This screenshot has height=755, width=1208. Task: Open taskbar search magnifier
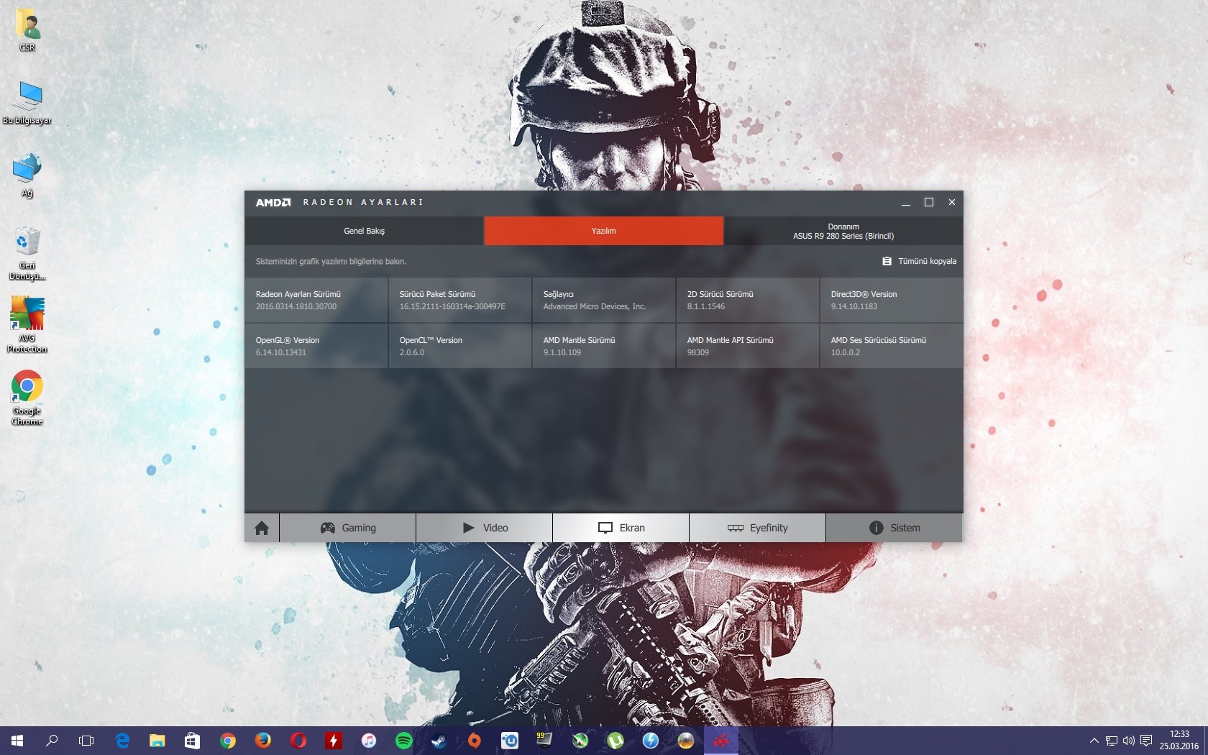point(52,741)
